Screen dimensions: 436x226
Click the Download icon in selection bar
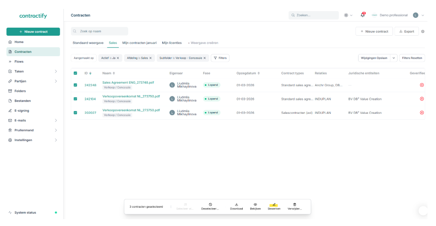[236, 205]
